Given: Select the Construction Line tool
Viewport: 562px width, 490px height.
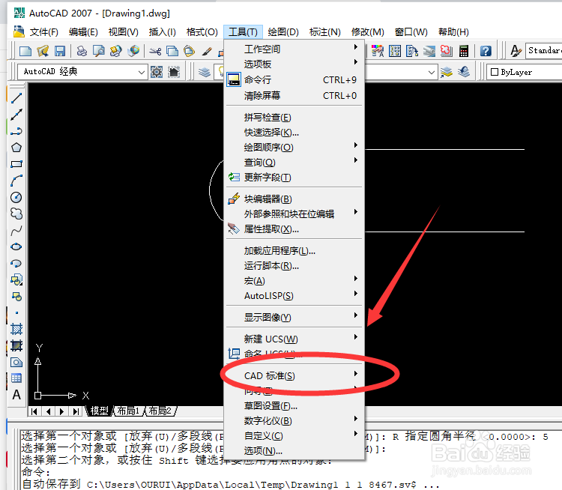Looking at the screenshot, I should coord(16,115).
